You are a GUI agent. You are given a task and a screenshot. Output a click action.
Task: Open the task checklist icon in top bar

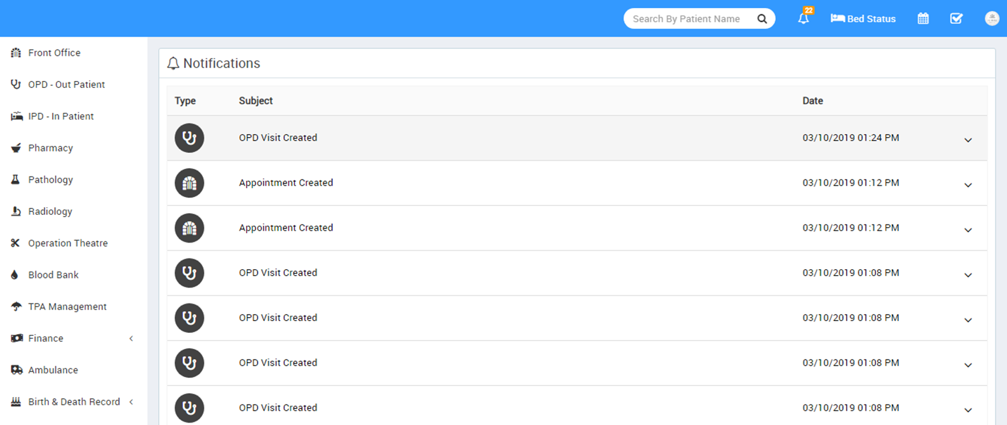tap(956, 19)
